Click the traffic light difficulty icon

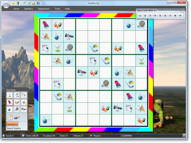[18, 3]
